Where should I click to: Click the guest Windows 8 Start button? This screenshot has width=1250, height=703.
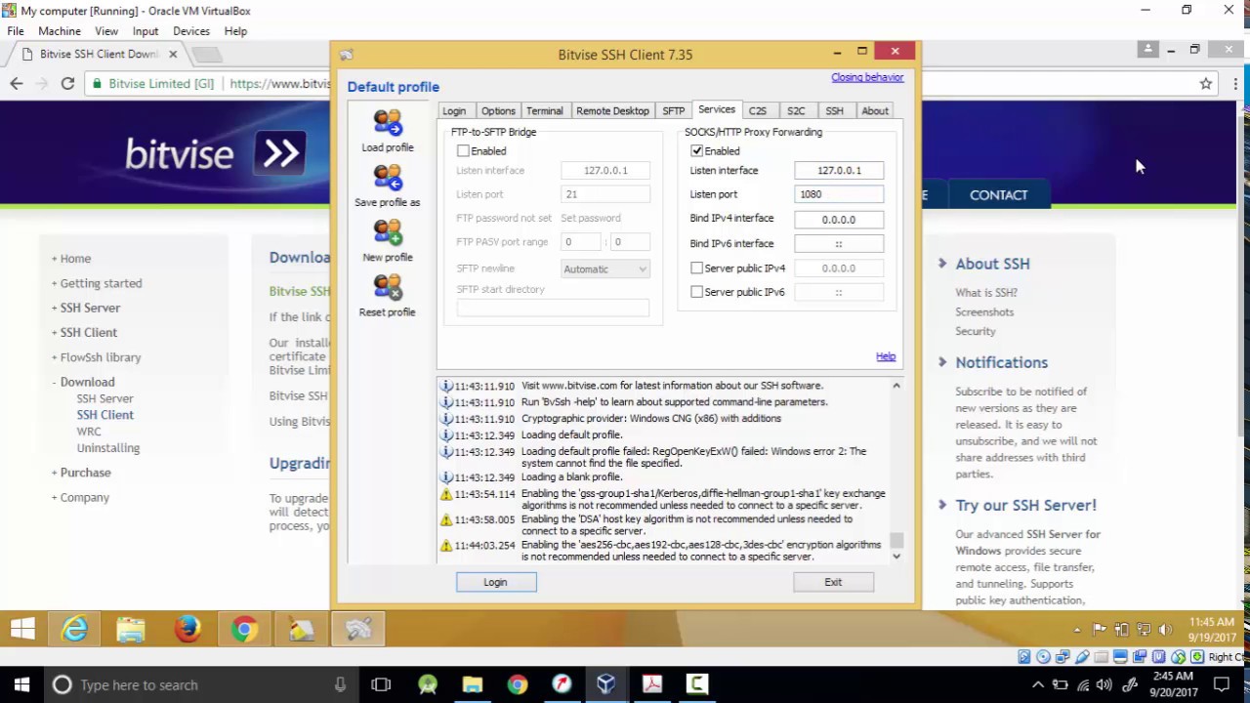pyautogui.click(x=22, y=630)
